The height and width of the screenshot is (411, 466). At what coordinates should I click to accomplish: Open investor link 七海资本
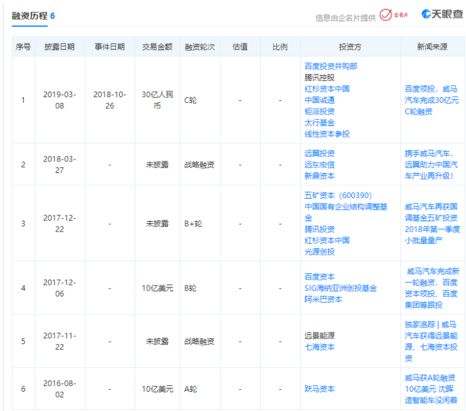(x=319, y=347)
